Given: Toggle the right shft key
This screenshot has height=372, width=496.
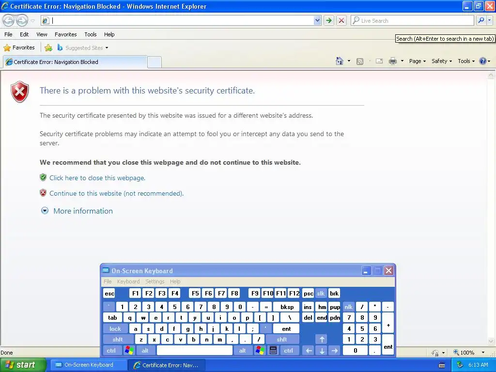Looking at the screenshot, I should pos(282,340).
